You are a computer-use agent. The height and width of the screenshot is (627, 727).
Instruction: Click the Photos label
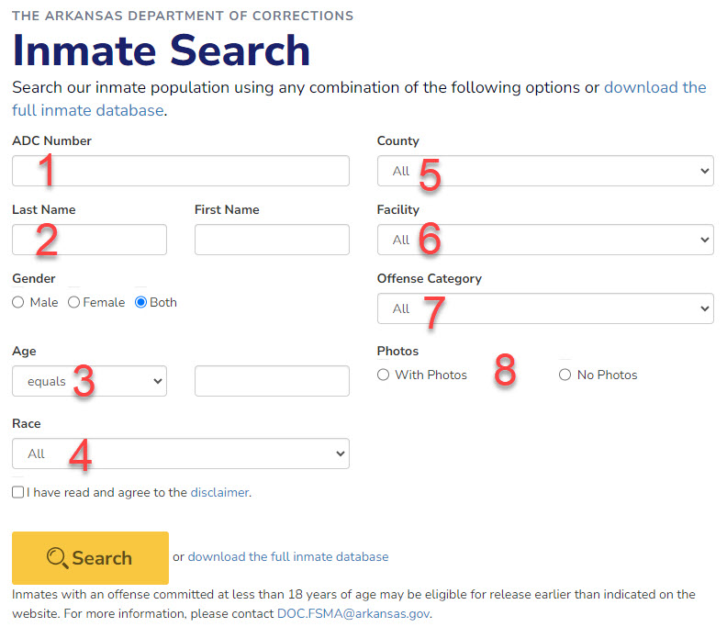[397, 351]
